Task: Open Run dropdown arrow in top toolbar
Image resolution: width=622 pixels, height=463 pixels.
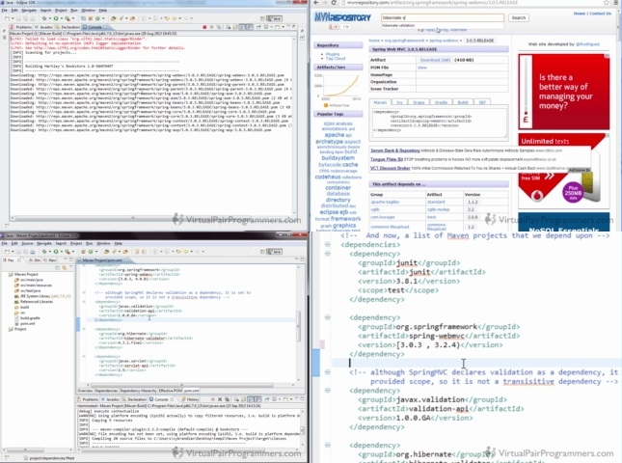Action: pyautogui.click(x=61, y=18)
